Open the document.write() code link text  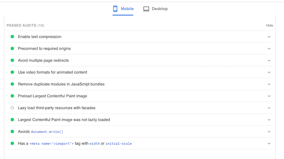(47, 132)
